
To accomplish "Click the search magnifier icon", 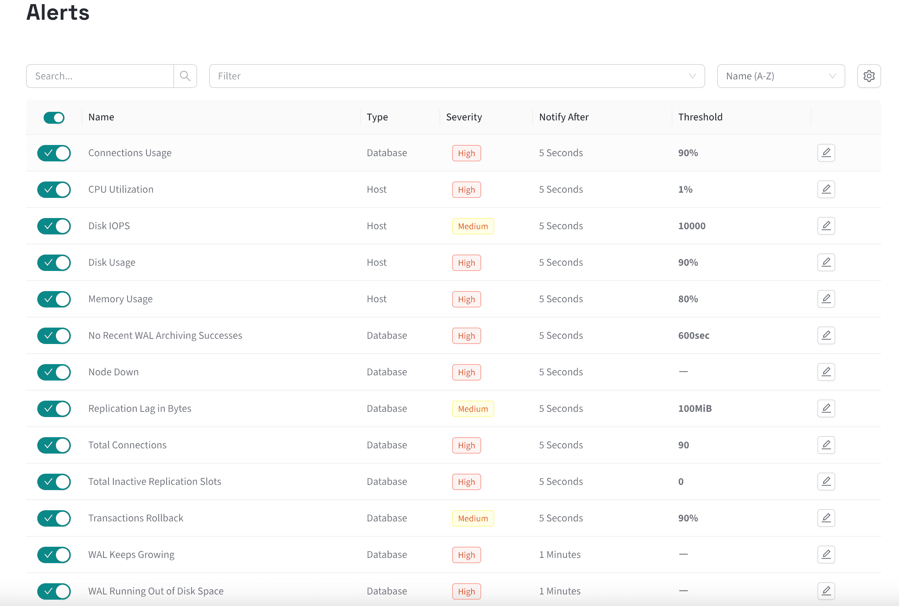I will (185, 76).
